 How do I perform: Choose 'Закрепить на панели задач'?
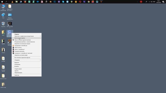pos(26,55)
